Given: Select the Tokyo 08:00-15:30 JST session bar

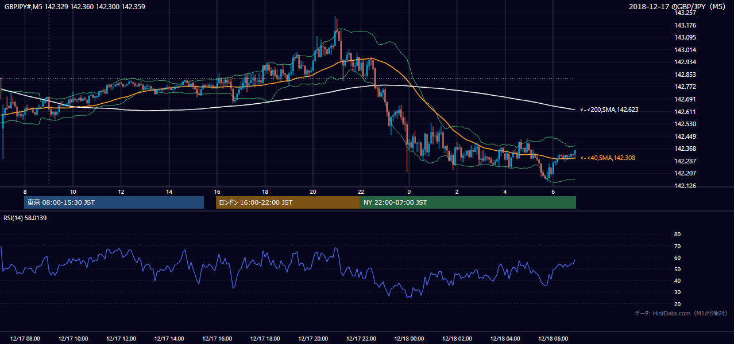Looking at the screenshot, I should (x=114, y=202).
